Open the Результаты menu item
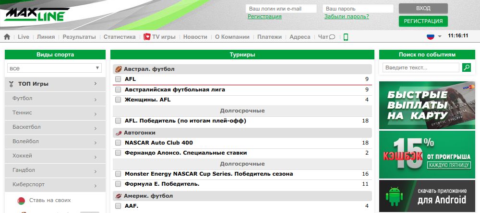Image resolution: width=480 pixels, height=213 pixels. click(x=79, y=37)
